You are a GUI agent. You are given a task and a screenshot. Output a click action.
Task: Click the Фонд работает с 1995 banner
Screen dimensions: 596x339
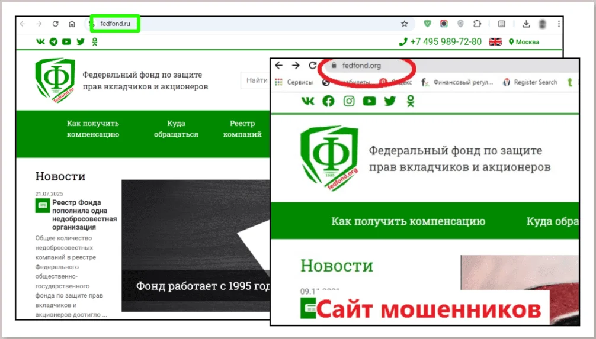pos(196,246)
